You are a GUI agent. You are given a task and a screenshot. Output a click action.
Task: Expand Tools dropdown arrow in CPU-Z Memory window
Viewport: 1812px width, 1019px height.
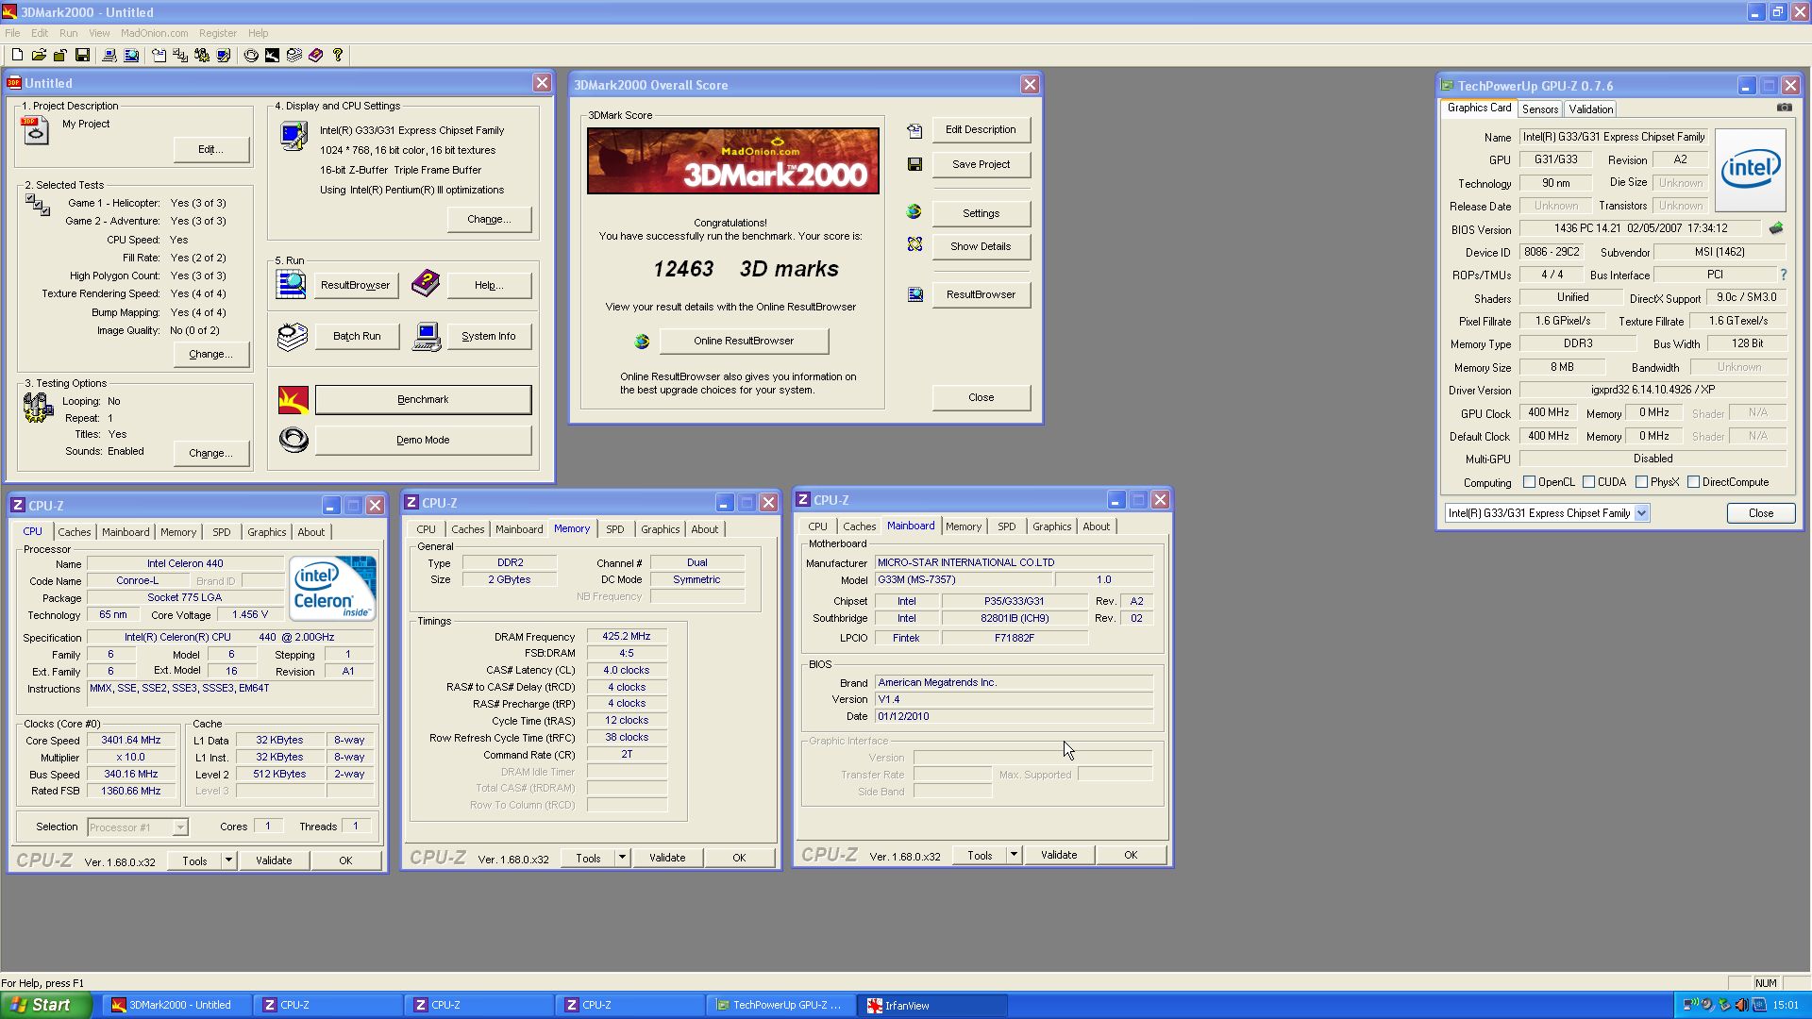(621, 858)
